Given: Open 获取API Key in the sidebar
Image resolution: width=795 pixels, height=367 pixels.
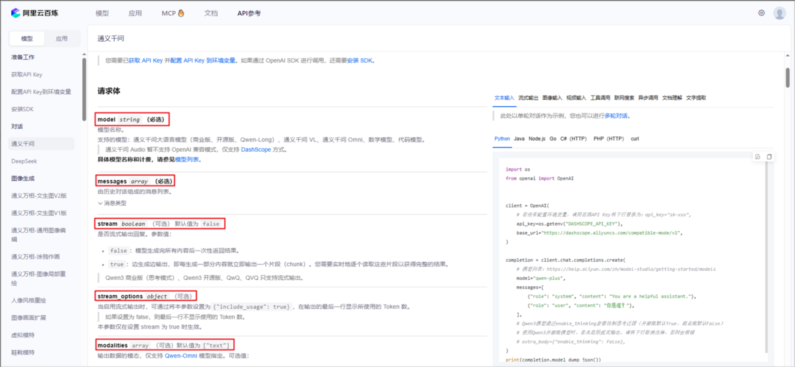Looking at the screenshot, I should click(27, 75).
